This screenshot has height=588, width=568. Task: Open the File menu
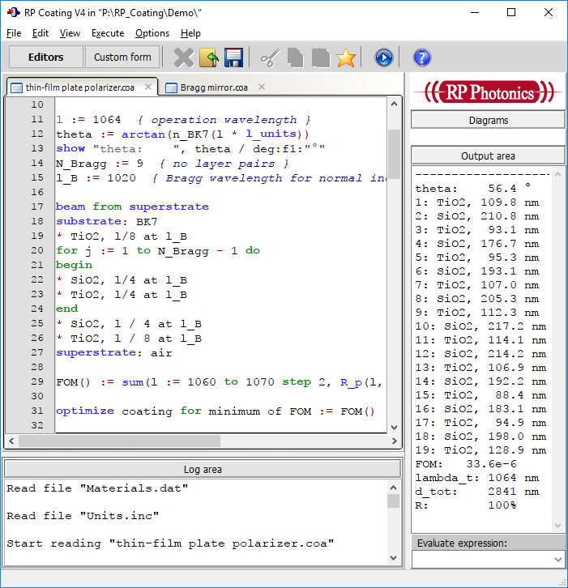14,33
